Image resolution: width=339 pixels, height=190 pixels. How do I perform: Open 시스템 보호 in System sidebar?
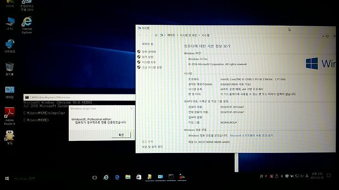(149, 62)
